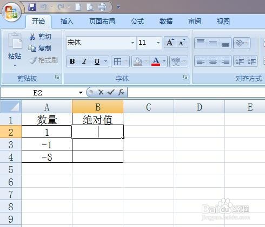The image size is (265, 227).
Task: Expand the font size dropdown
Action: click(158, 43)
